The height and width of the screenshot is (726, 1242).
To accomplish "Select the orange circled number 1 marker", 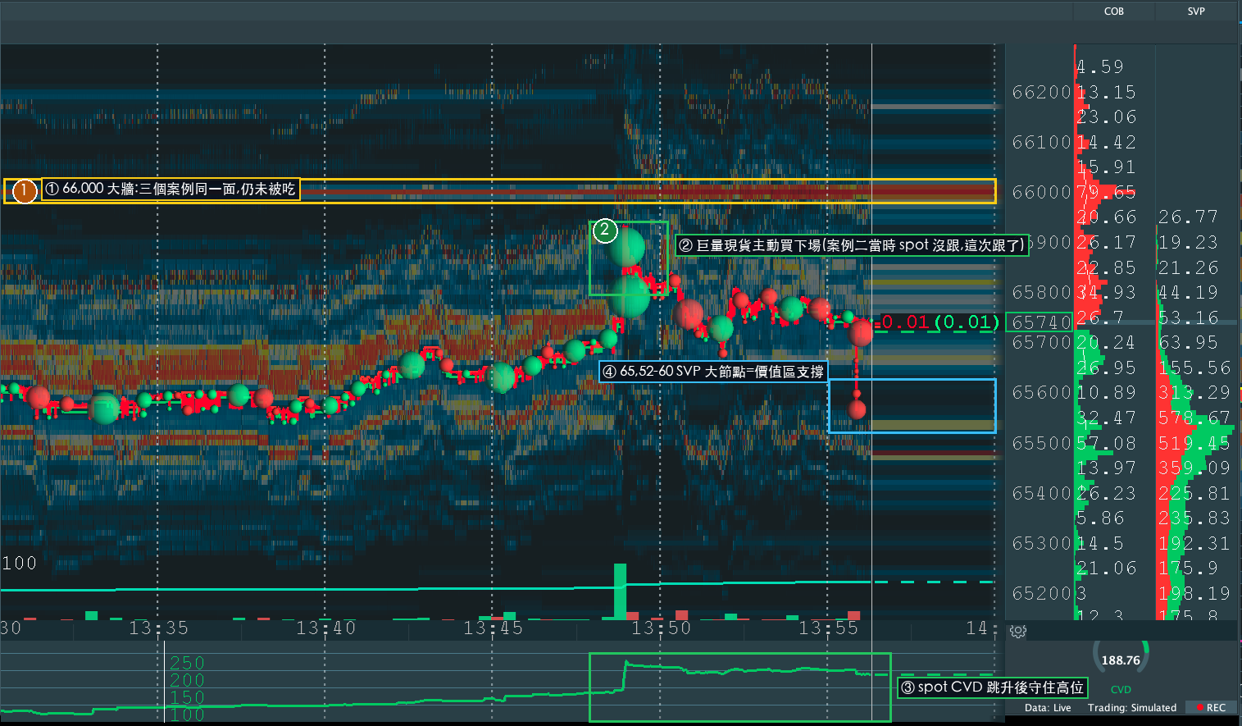I will pos(25,191).
